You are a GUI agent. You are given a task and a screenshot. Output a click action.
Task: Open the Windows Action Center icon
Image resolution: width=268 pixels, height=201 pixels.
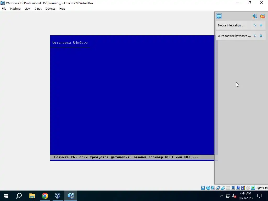point(259,196)
